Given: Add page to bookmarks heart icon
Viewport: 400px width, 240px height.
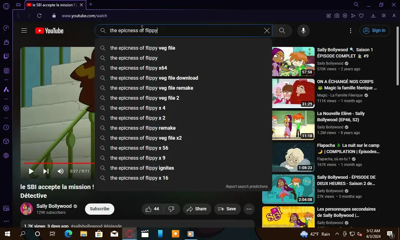Looking at the screenshot, I should (x=361, y=16).
